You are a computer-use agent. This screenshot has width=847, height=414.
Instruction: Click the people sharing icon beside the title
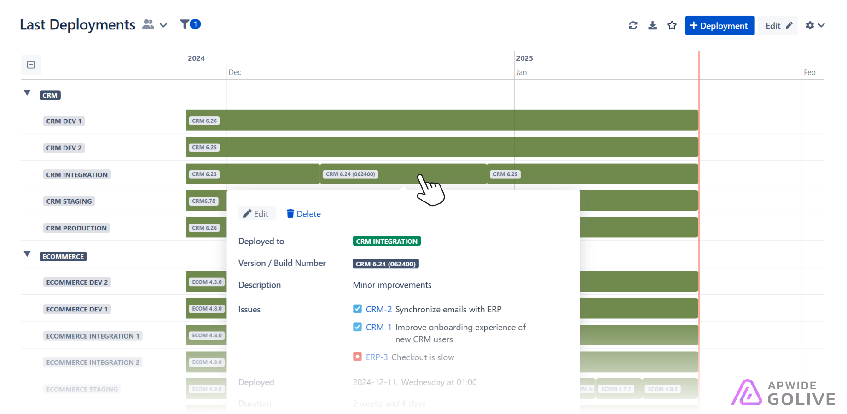(148, 24)
